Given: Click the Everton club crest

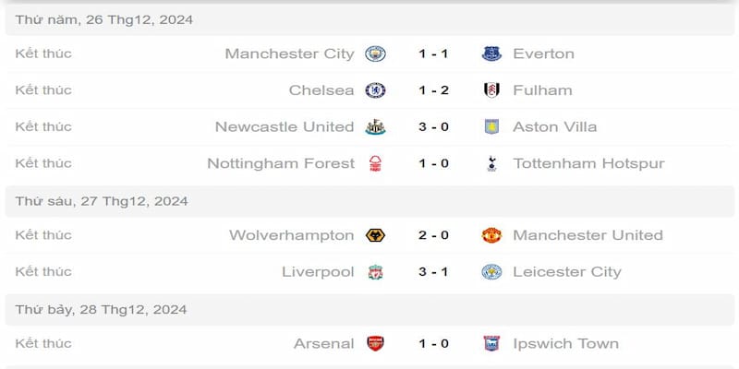Looking at the screenshot, I should point(491,54).
